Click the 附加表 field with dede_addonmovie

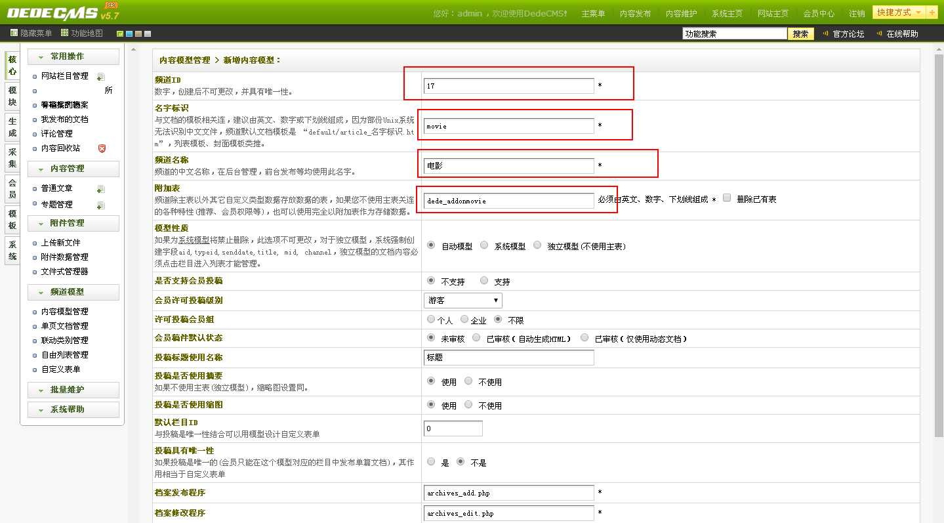(x=509, y=201)
